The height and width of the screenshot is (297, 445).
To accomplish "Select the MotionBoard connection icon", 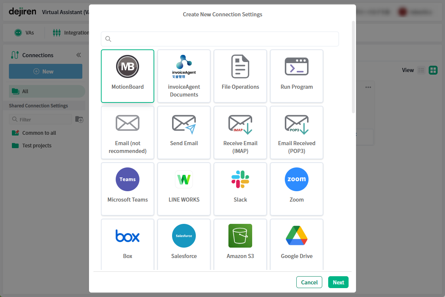I will (x=128, y=67).
